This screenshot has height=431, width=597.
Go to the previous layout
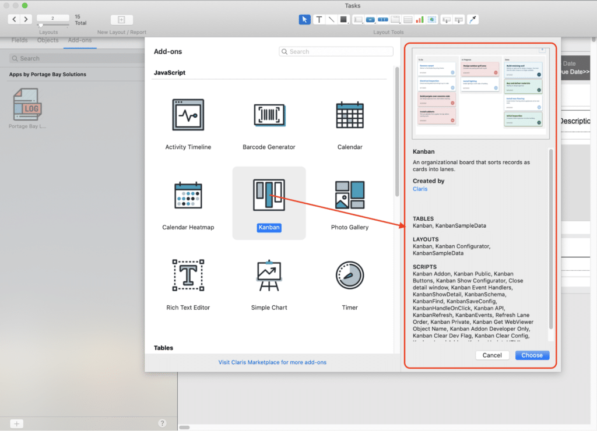click(x=14, y=19)
